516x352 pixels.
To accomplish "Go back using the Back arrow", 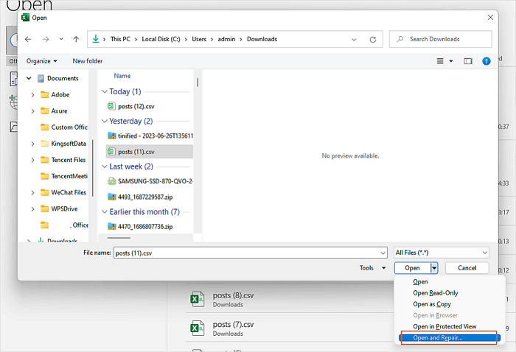I will click(x=28, y=40).
